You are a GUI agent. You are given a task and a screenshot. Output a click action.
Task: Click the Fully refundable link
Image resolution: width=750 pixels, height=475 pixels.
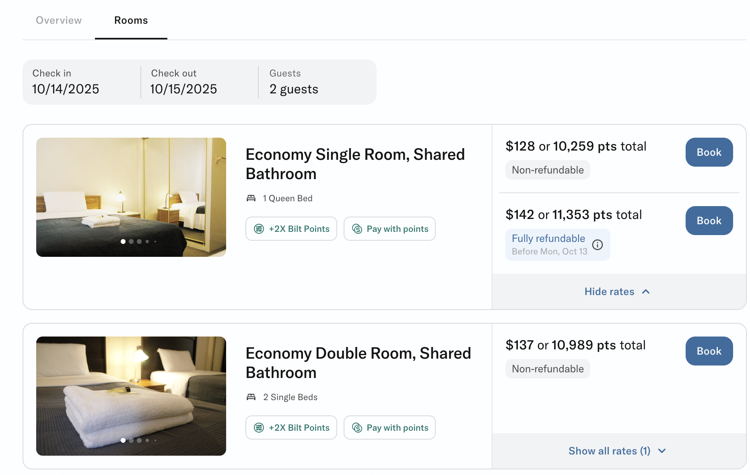548,238
